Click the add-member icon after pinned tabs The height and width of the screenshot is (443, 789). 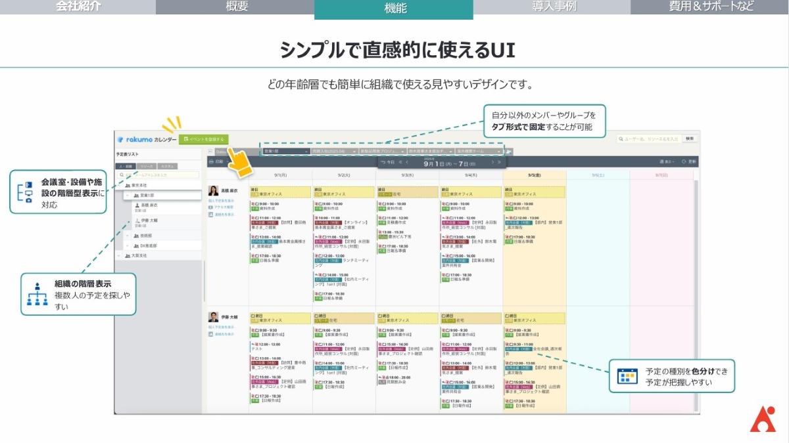click(509, 151)
